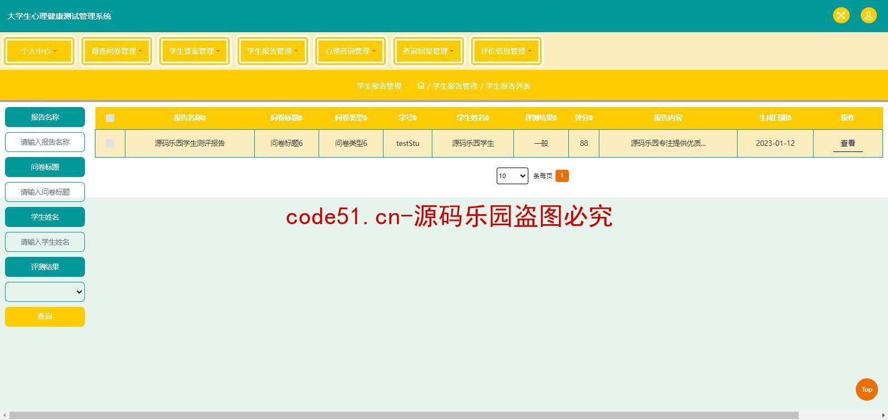Click the 大学生心理健康测试管理系统 title
888x420 pixels.
coord(59,16)
